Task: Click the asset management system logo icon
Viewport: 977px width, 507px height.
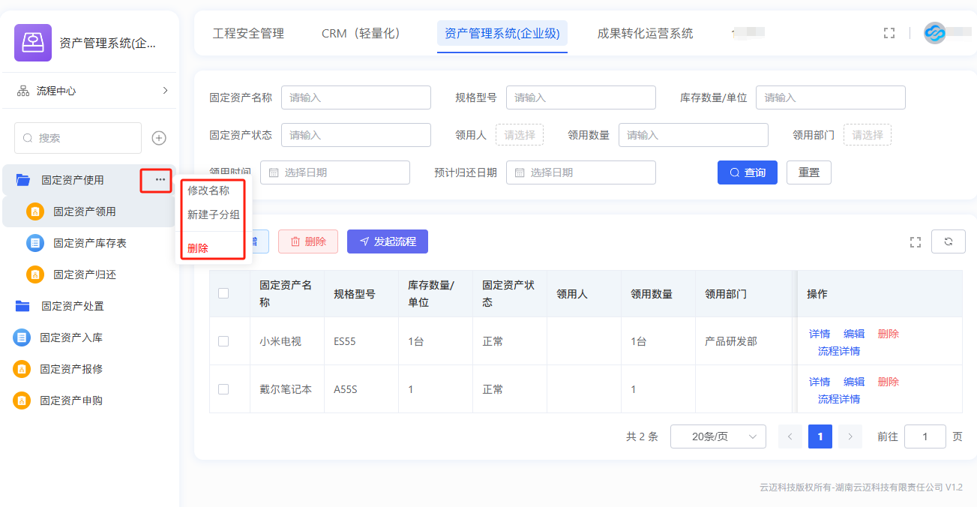Action: (33, 43)
